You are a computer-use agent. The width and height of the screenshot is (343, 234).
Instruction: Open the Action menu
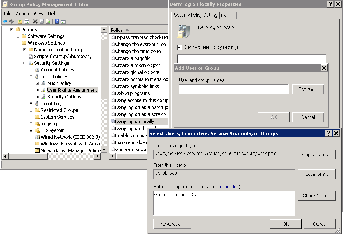(22, 13)
